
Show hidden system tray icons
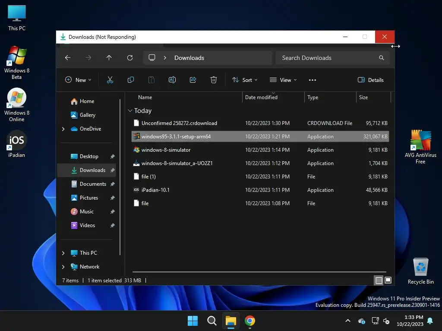[x=348, y=321]
